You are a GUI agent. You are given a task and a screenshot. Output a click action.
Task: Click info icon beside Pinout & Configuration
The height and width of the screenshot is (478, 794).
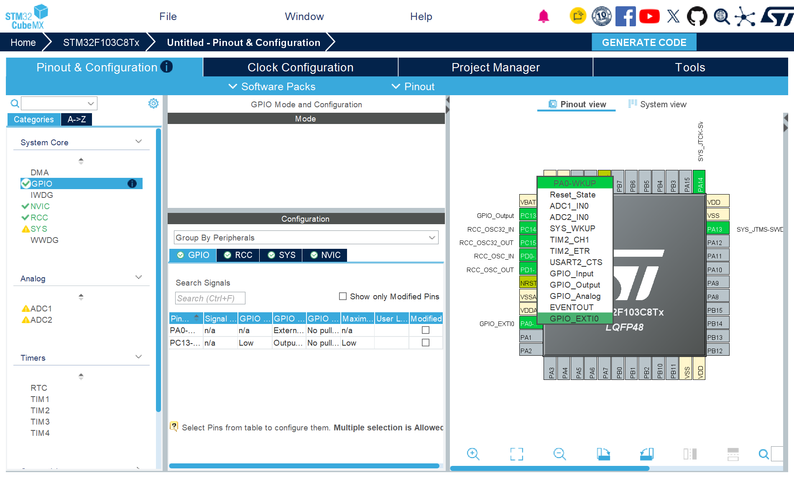[x=166, y=67]
